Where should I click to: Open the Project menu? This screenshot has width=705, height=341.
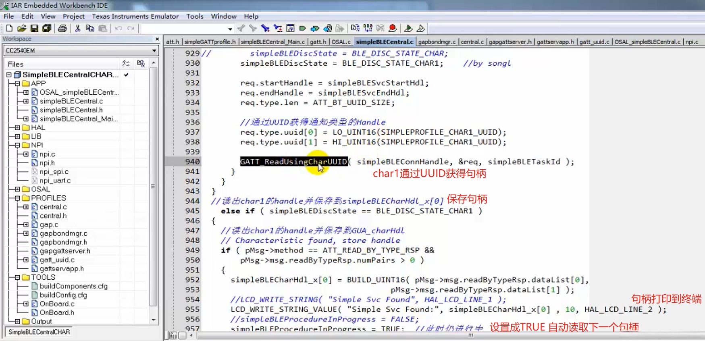pyautogui.click(x=74, y=16)
